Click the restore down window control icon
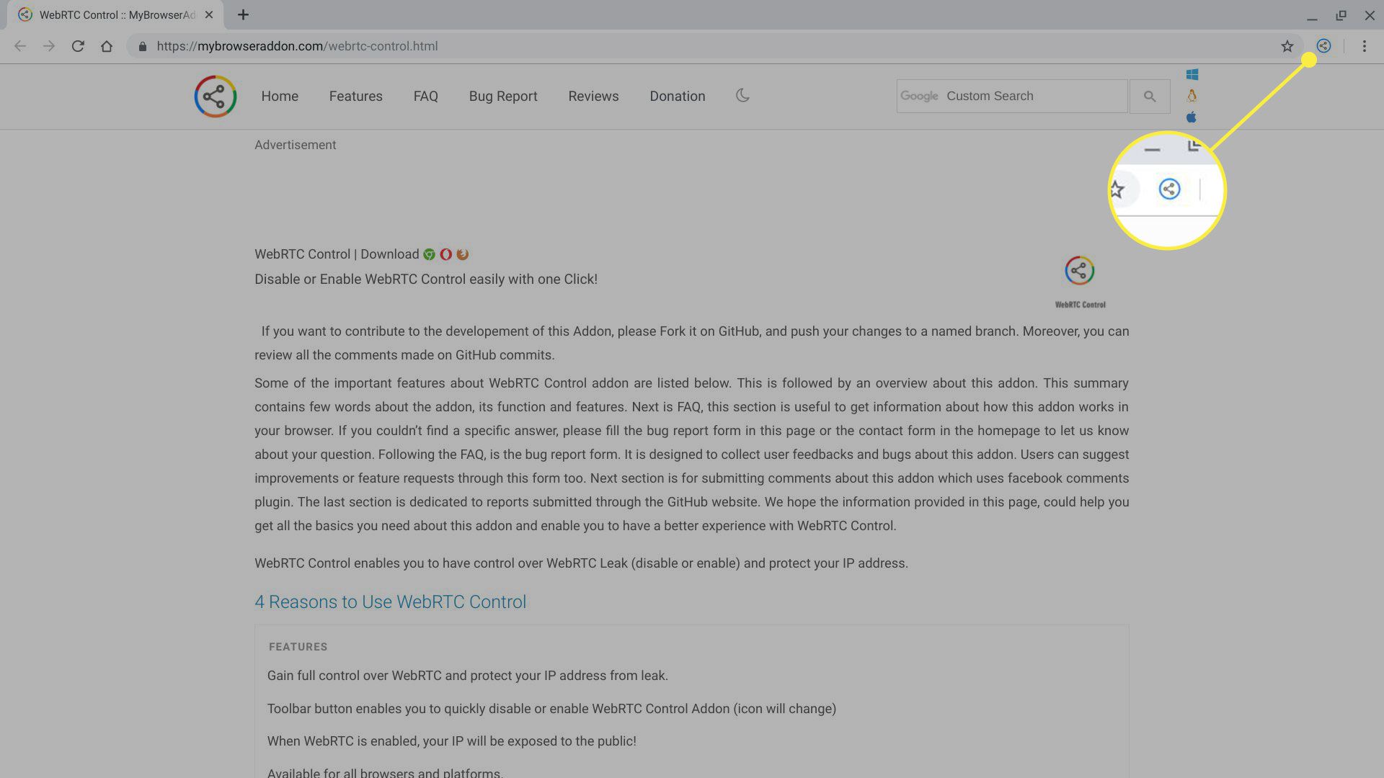This screenshot has height=778, width=1384. pos(1340,14)
